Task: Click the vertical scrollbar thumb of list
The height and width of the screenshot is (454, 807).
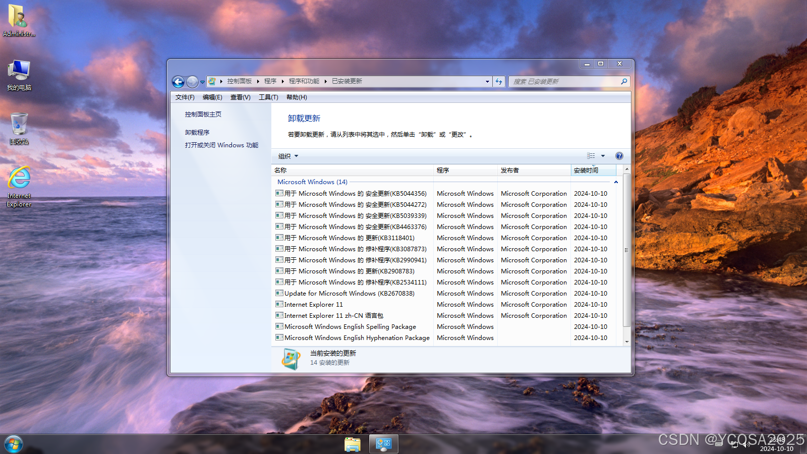Action: [x=627, y=250]
